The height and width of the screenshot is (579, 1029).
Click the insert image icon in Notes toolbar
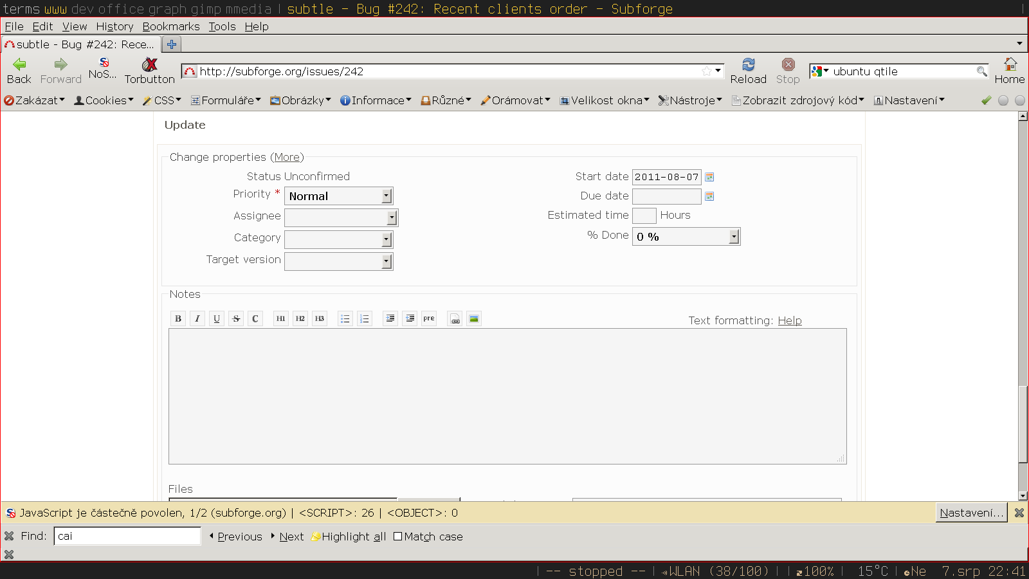474,318
